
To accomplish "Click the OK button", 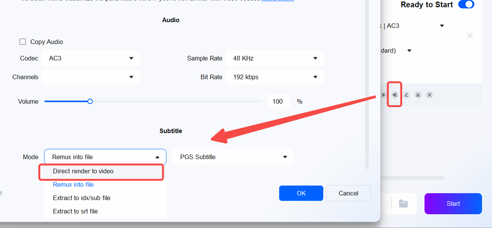I will [x=301, y=193].
